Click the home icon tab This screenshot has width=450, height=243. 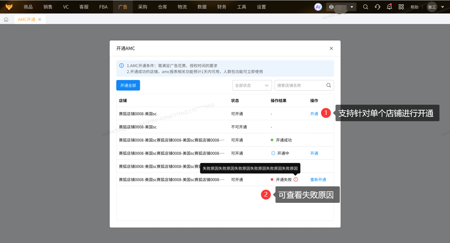[x=6, y=19]
